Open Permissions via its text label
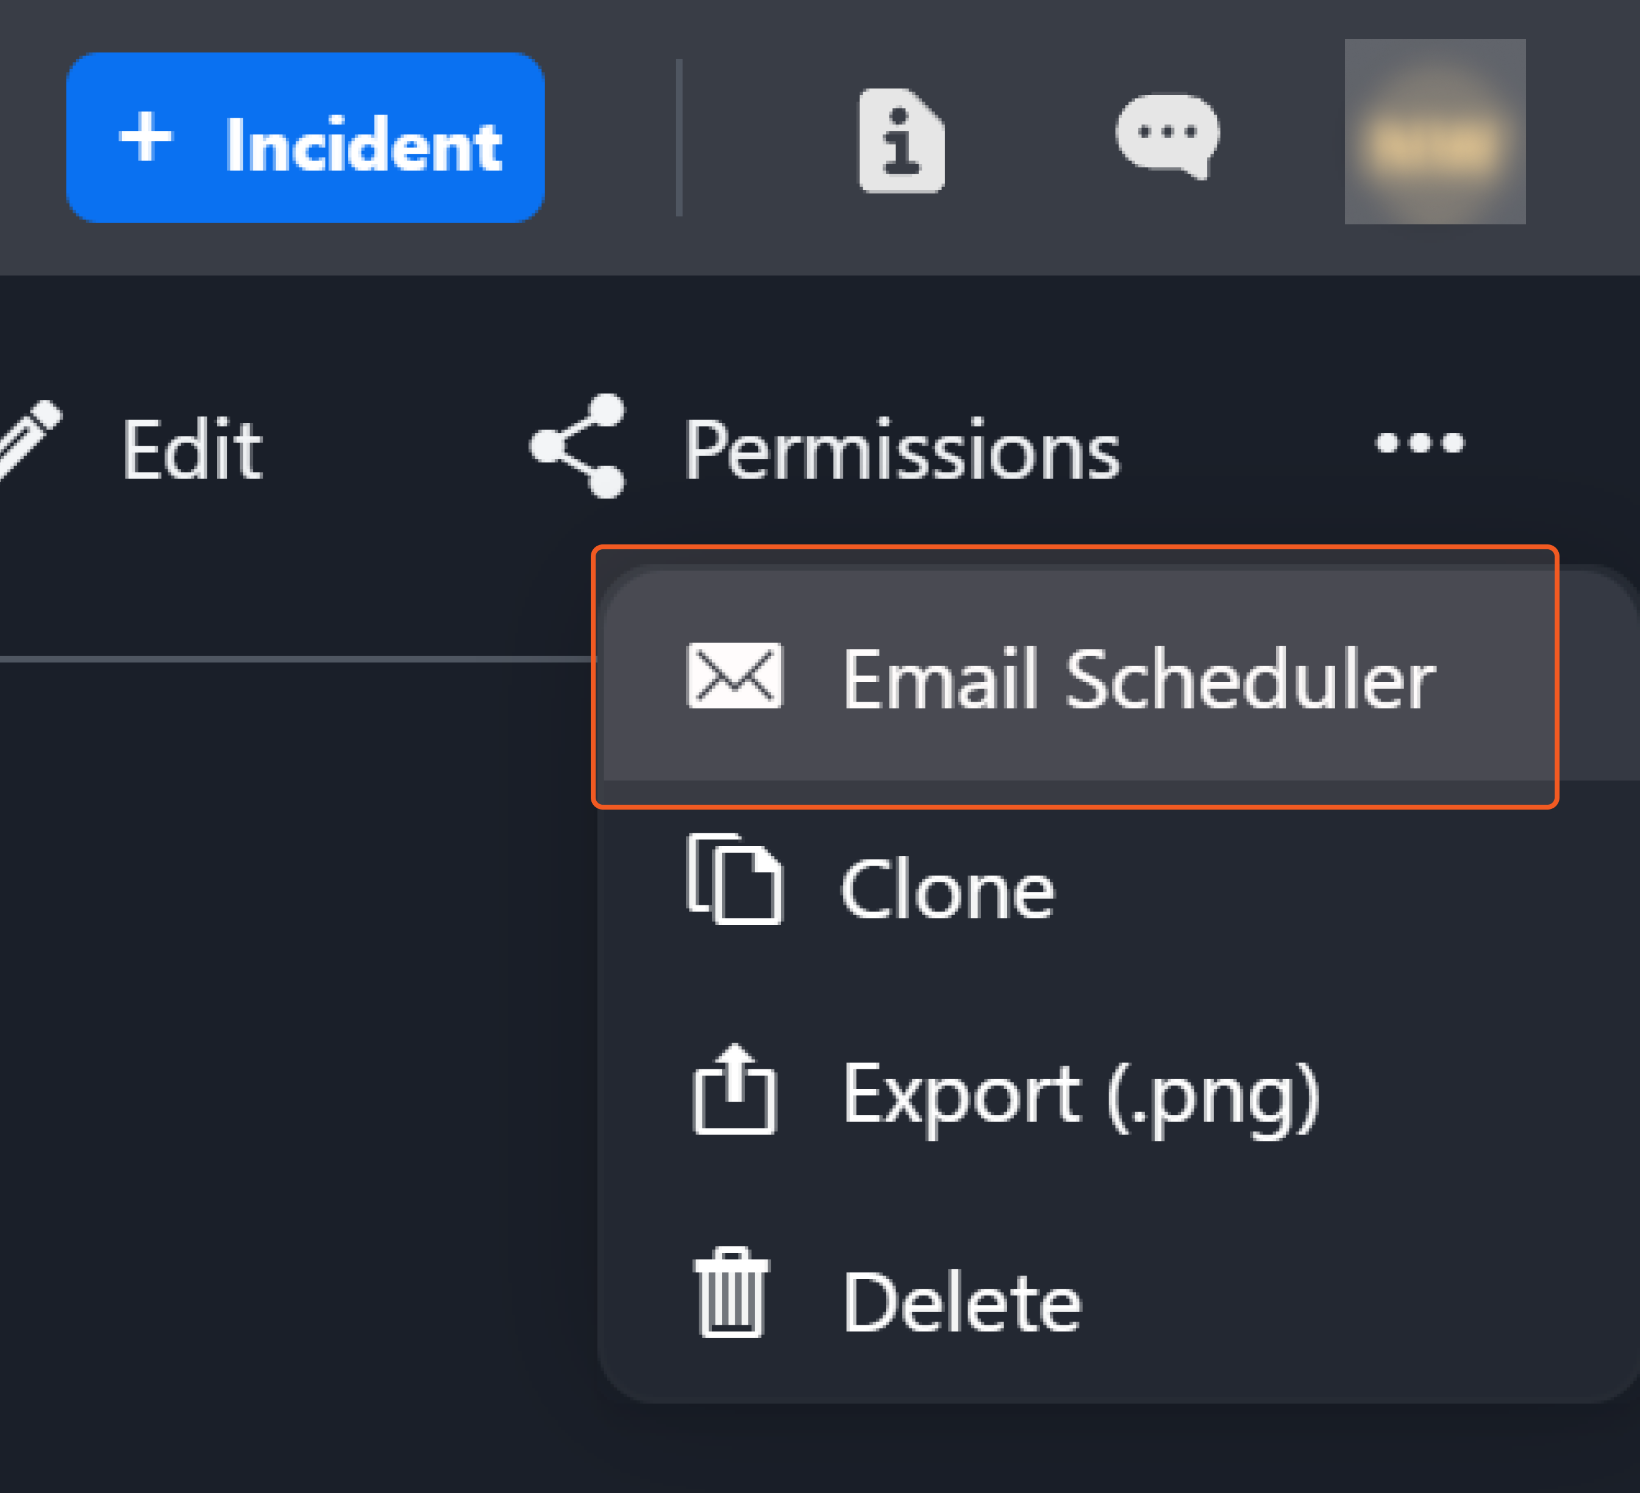1640x1493 pixels. [901, 450]
